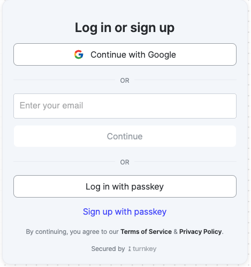Open the Sign up with passkey link

(125, 212)
